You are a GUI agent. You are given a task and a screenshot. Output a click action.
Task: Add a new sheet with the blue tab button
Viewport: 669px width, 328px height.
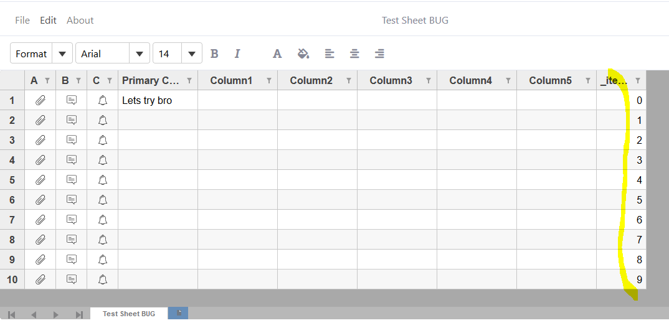178,313
